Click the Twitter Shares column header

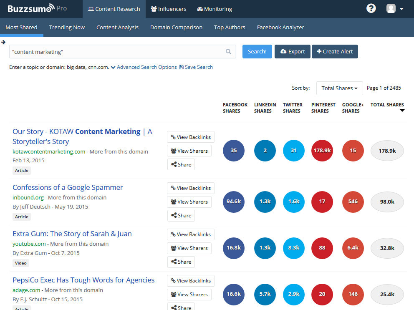(293, 108)
